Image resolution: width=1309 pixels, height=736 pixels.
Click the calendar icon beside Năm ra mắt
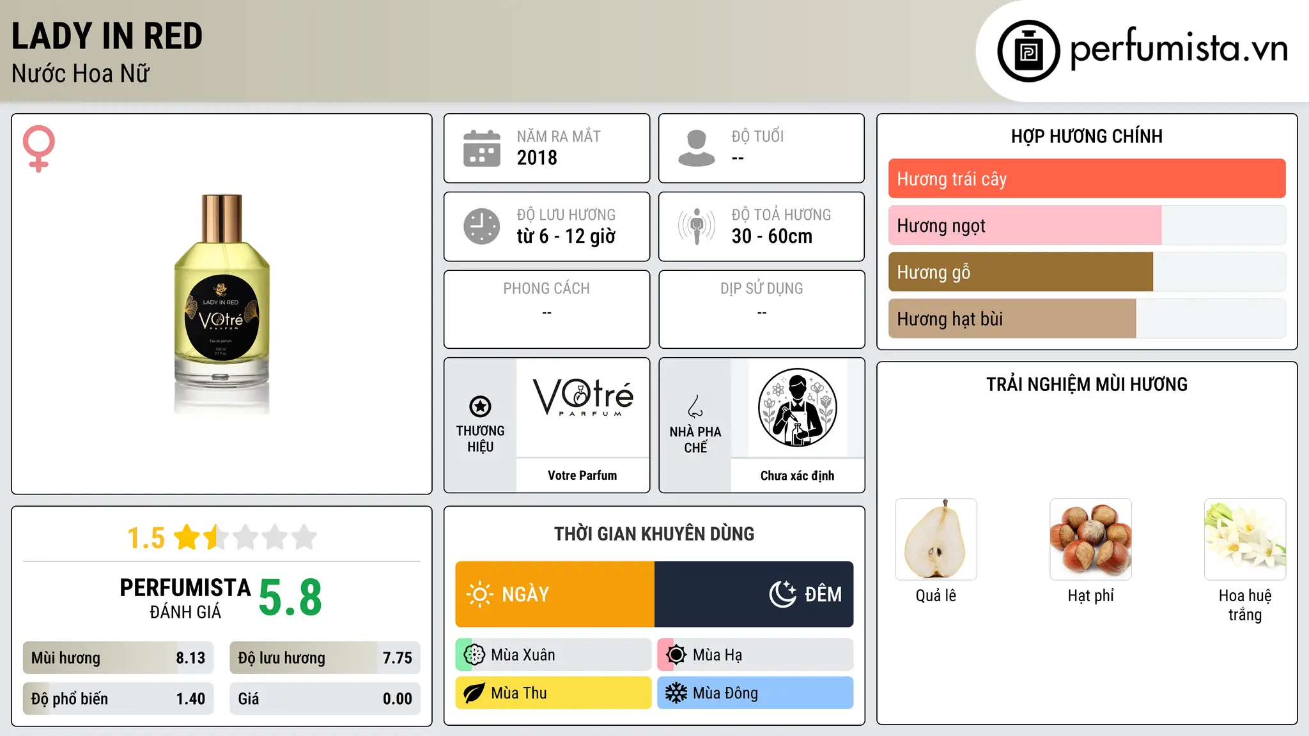click(x=482, y=148)
